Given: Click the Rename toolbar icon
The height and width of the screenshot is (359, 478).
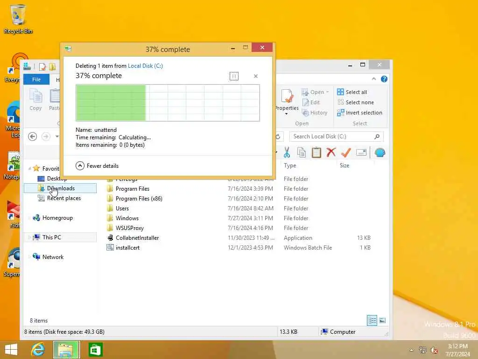Looking at the screenshot, I should click(x=361, y=152).
